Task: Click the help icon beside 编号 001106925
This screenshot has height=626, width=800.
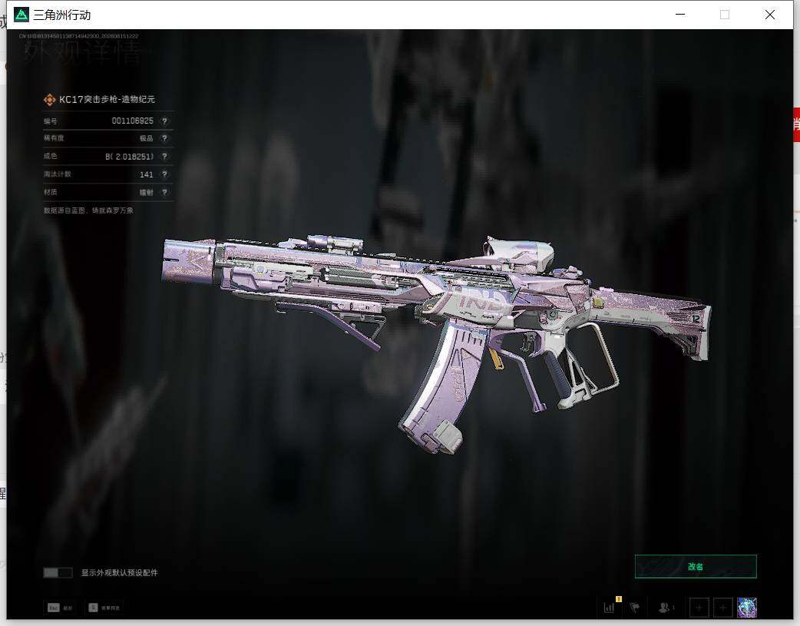Action: pos(164,121)
